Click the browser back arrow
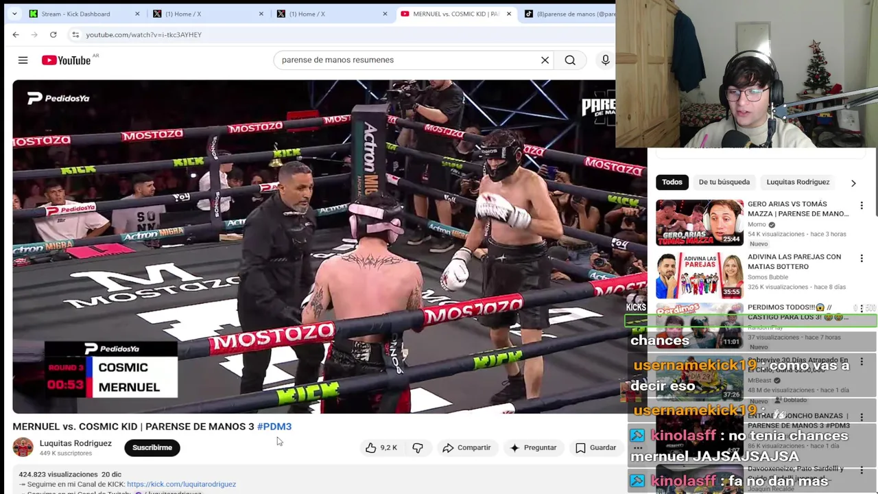878x494 pixels. [16, 34]
